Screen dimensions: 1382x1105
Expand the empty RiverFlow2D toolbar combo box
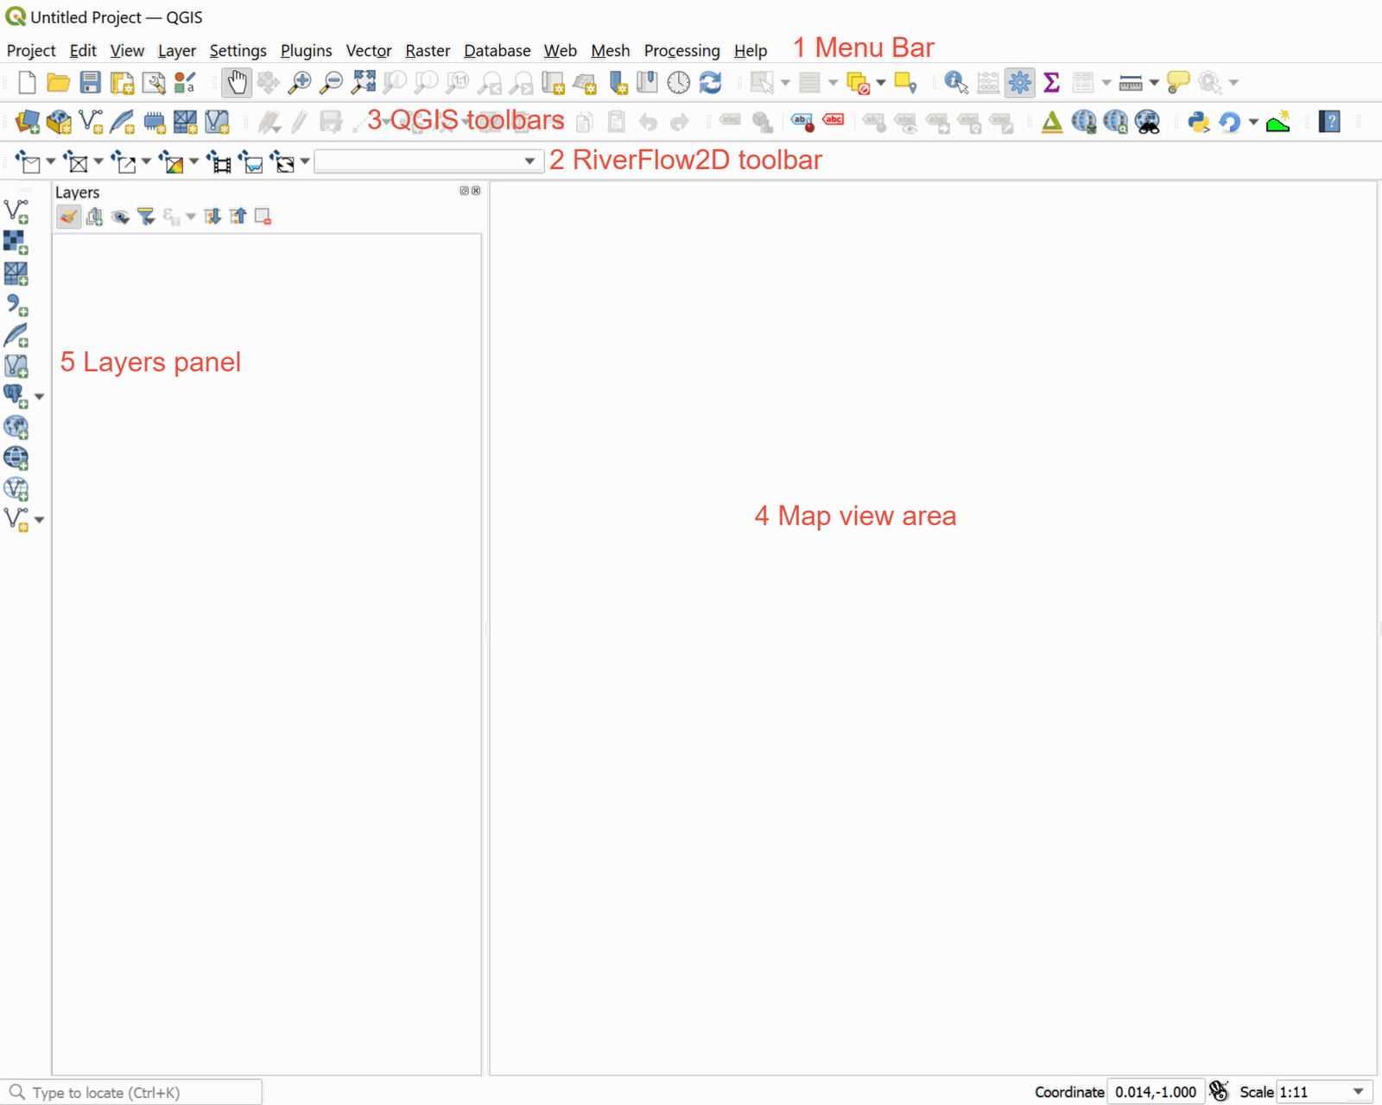[529, 161]
